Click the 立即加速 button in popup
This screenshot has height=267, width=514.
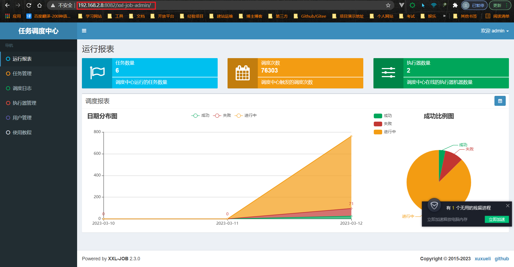(x=497, y=219)
